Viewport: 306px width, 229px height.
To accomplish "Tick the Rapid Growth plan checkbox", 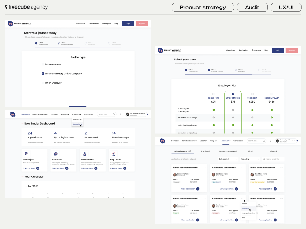I will tap(272, 94).
